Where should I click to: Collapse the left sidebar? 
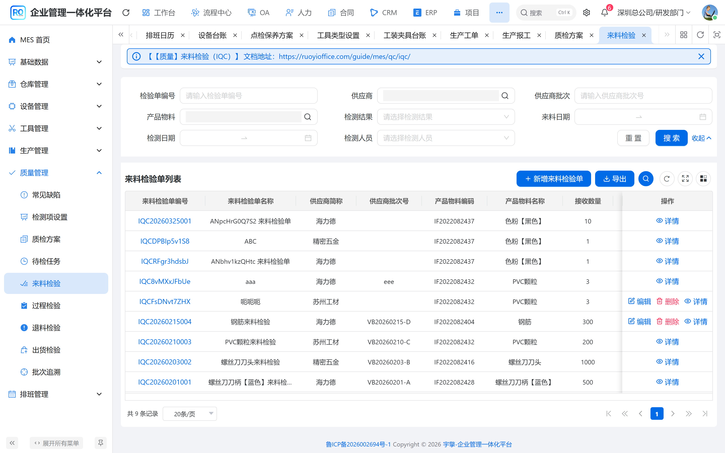point(12,443)
